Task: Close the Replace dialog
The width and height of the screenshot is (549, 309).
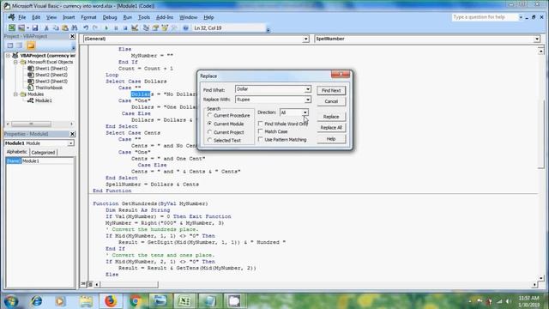Action: pos(341,74)
